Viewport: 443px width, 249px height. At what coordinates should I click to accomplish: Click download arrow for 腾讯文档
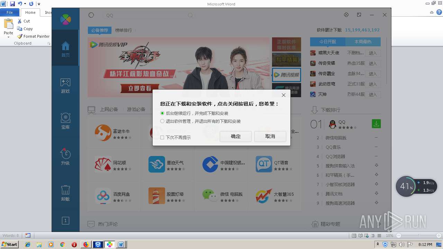(x=377, y=193)
